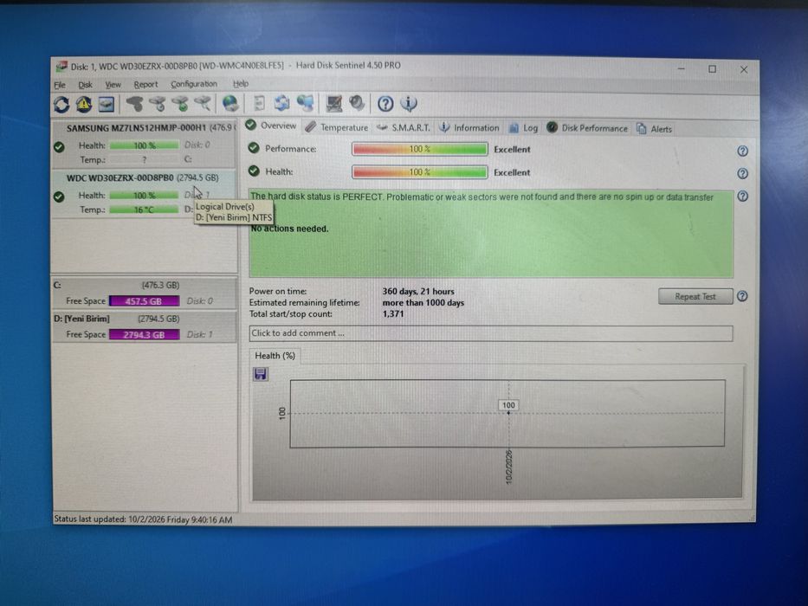The height and width of the screenshot is (606, 808).
Task: Switch to the Log tab
Action: point(523,128)
